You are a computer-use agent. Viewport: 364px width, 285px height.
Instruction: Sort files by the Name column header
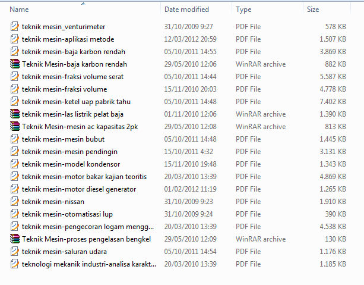tap(19, 10)
